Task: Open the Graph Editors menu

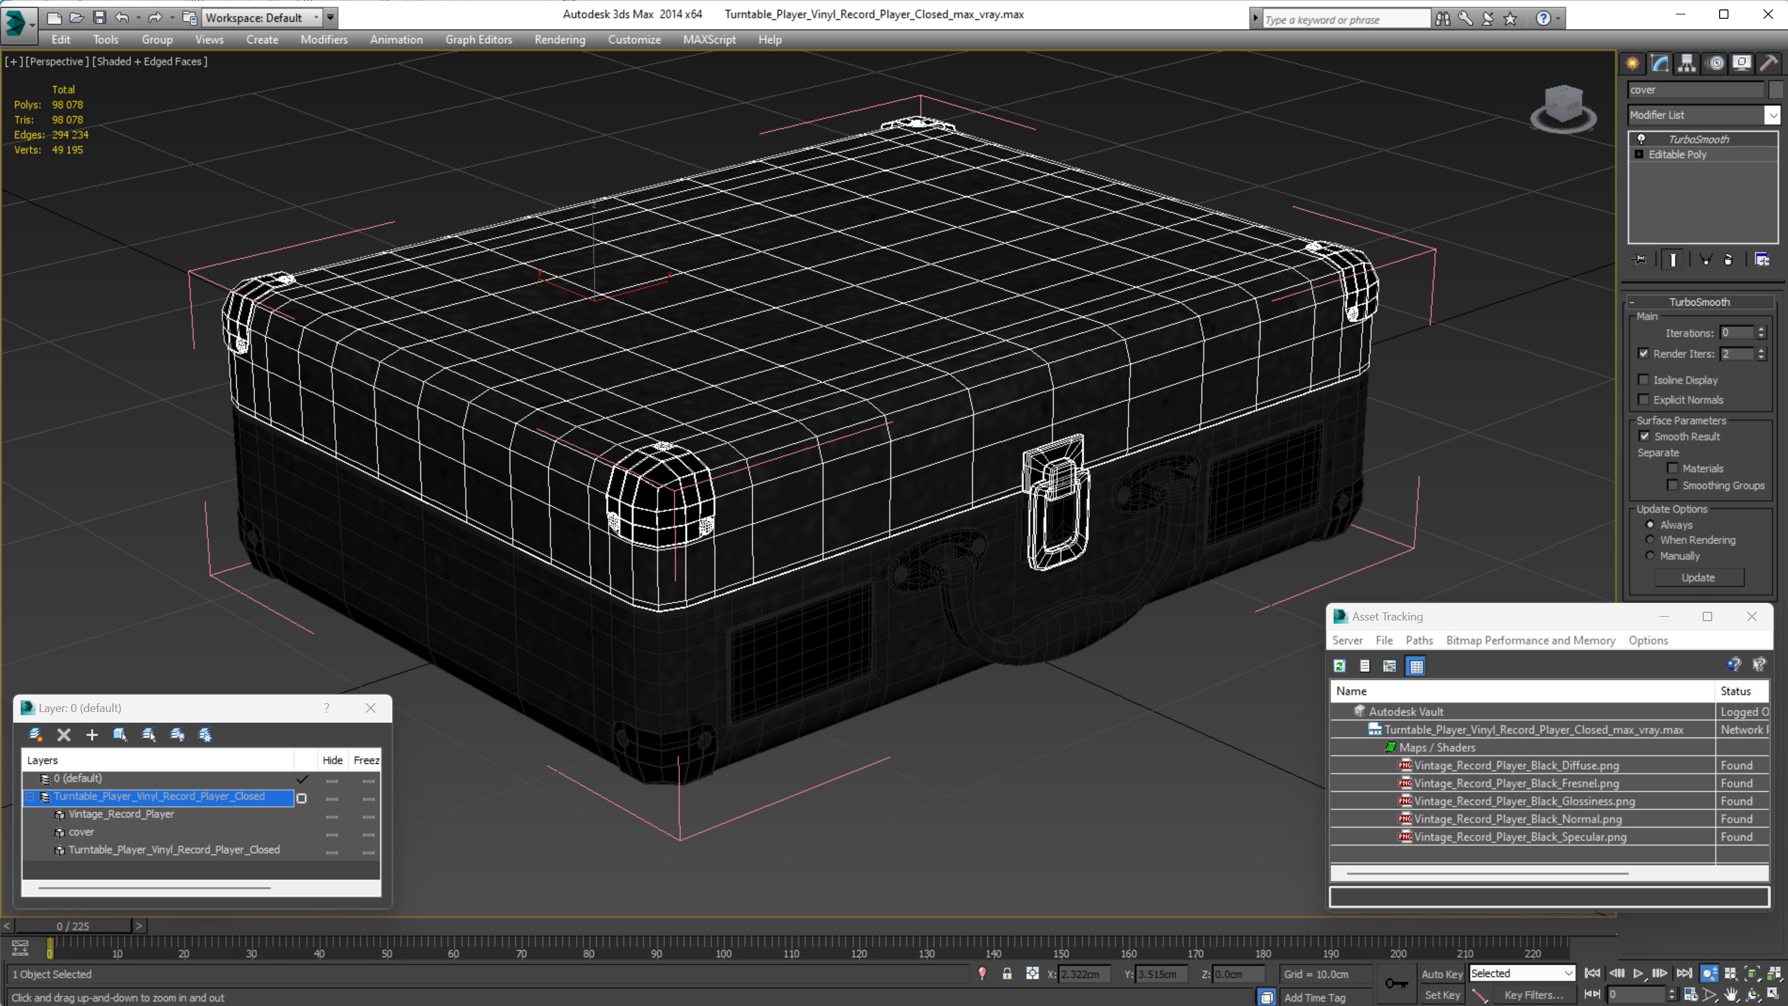Action: [478, 39]
